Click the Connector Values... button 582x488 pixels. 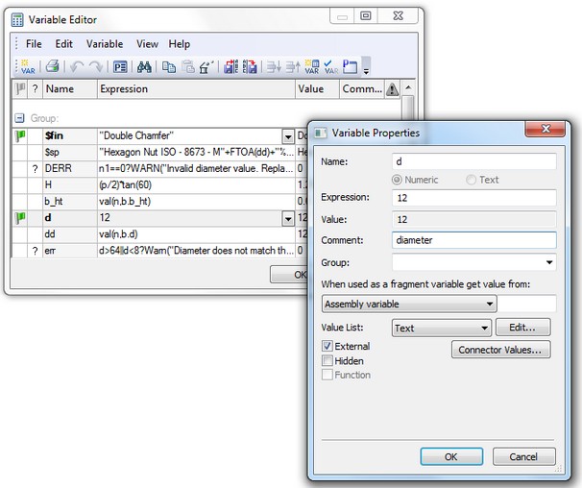500,350
